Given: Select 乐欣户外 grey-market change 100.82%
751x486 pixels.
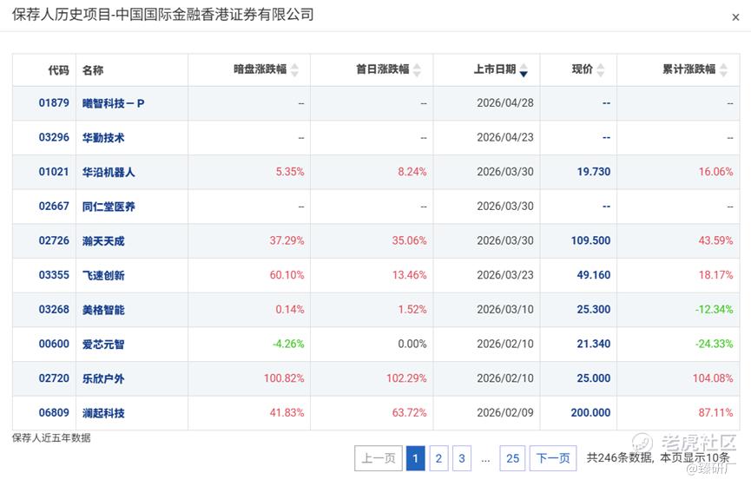Looking at the screenshot, I should click(284, 378).
